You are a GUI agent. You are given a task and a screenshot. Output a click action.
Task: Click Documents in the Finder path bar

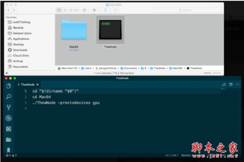(129, 68)
